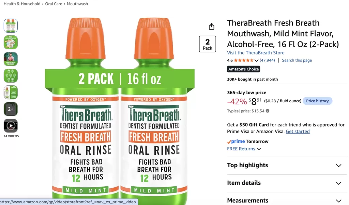The width and height of the screenshot is (349, 205).
Task: Click the share icon above the 2 Pack badge
Action: pos(211,27)
